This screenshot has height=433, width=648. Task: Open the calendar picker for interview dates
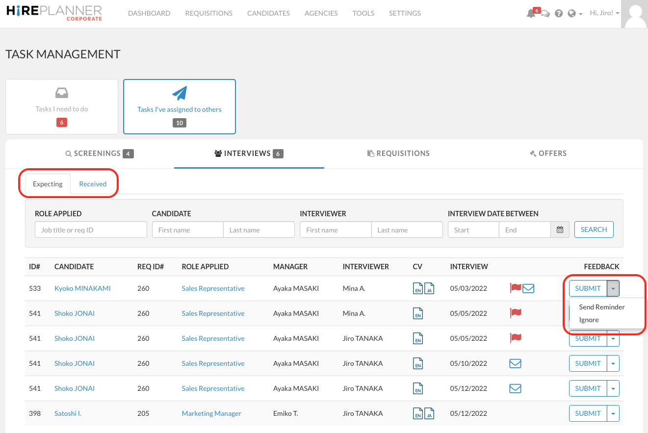click(560, 229)
